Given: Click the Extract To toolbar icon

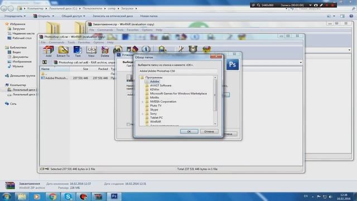Looking at the screenshot, I should (x=63, y=51).
